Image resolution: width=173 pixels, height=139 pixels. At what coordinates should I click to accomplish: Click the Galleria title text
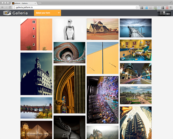tap(20, 13)
